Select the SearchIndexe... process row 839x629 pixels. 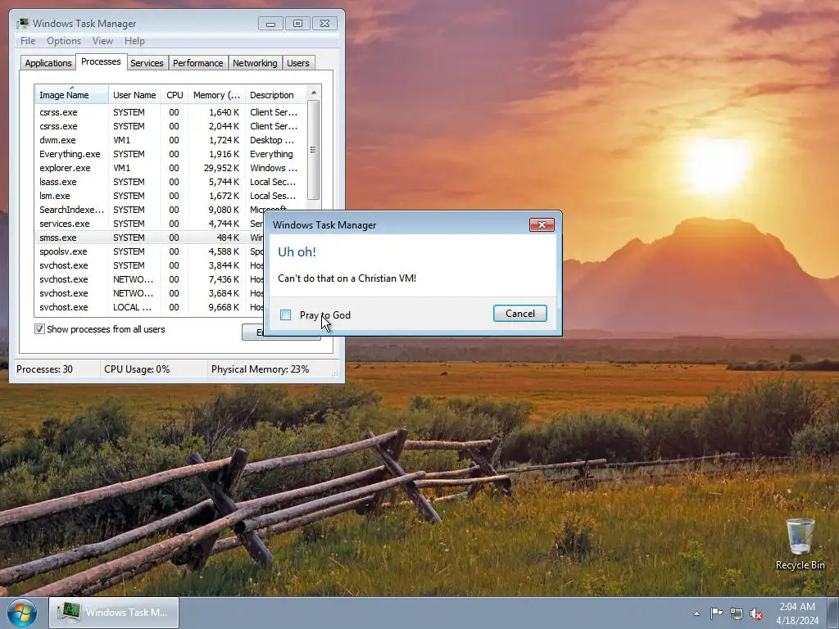click(170, 210)
